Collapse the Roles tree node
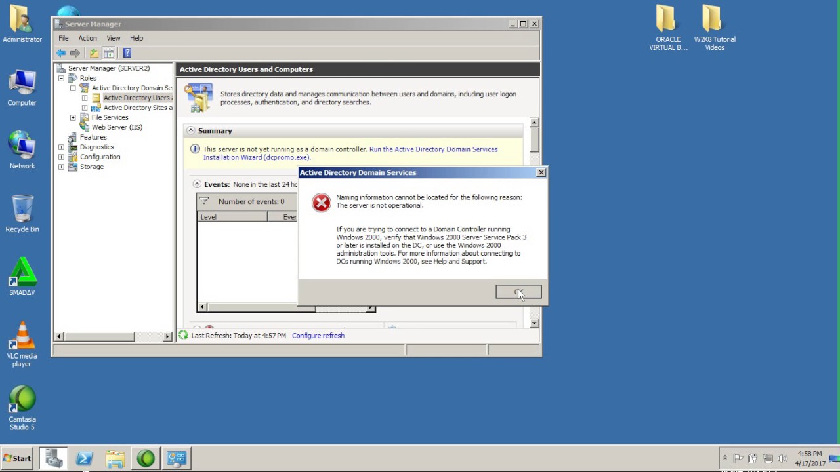Image resolution: width=840 pixels, height=472 pixels. pos(61,78)
